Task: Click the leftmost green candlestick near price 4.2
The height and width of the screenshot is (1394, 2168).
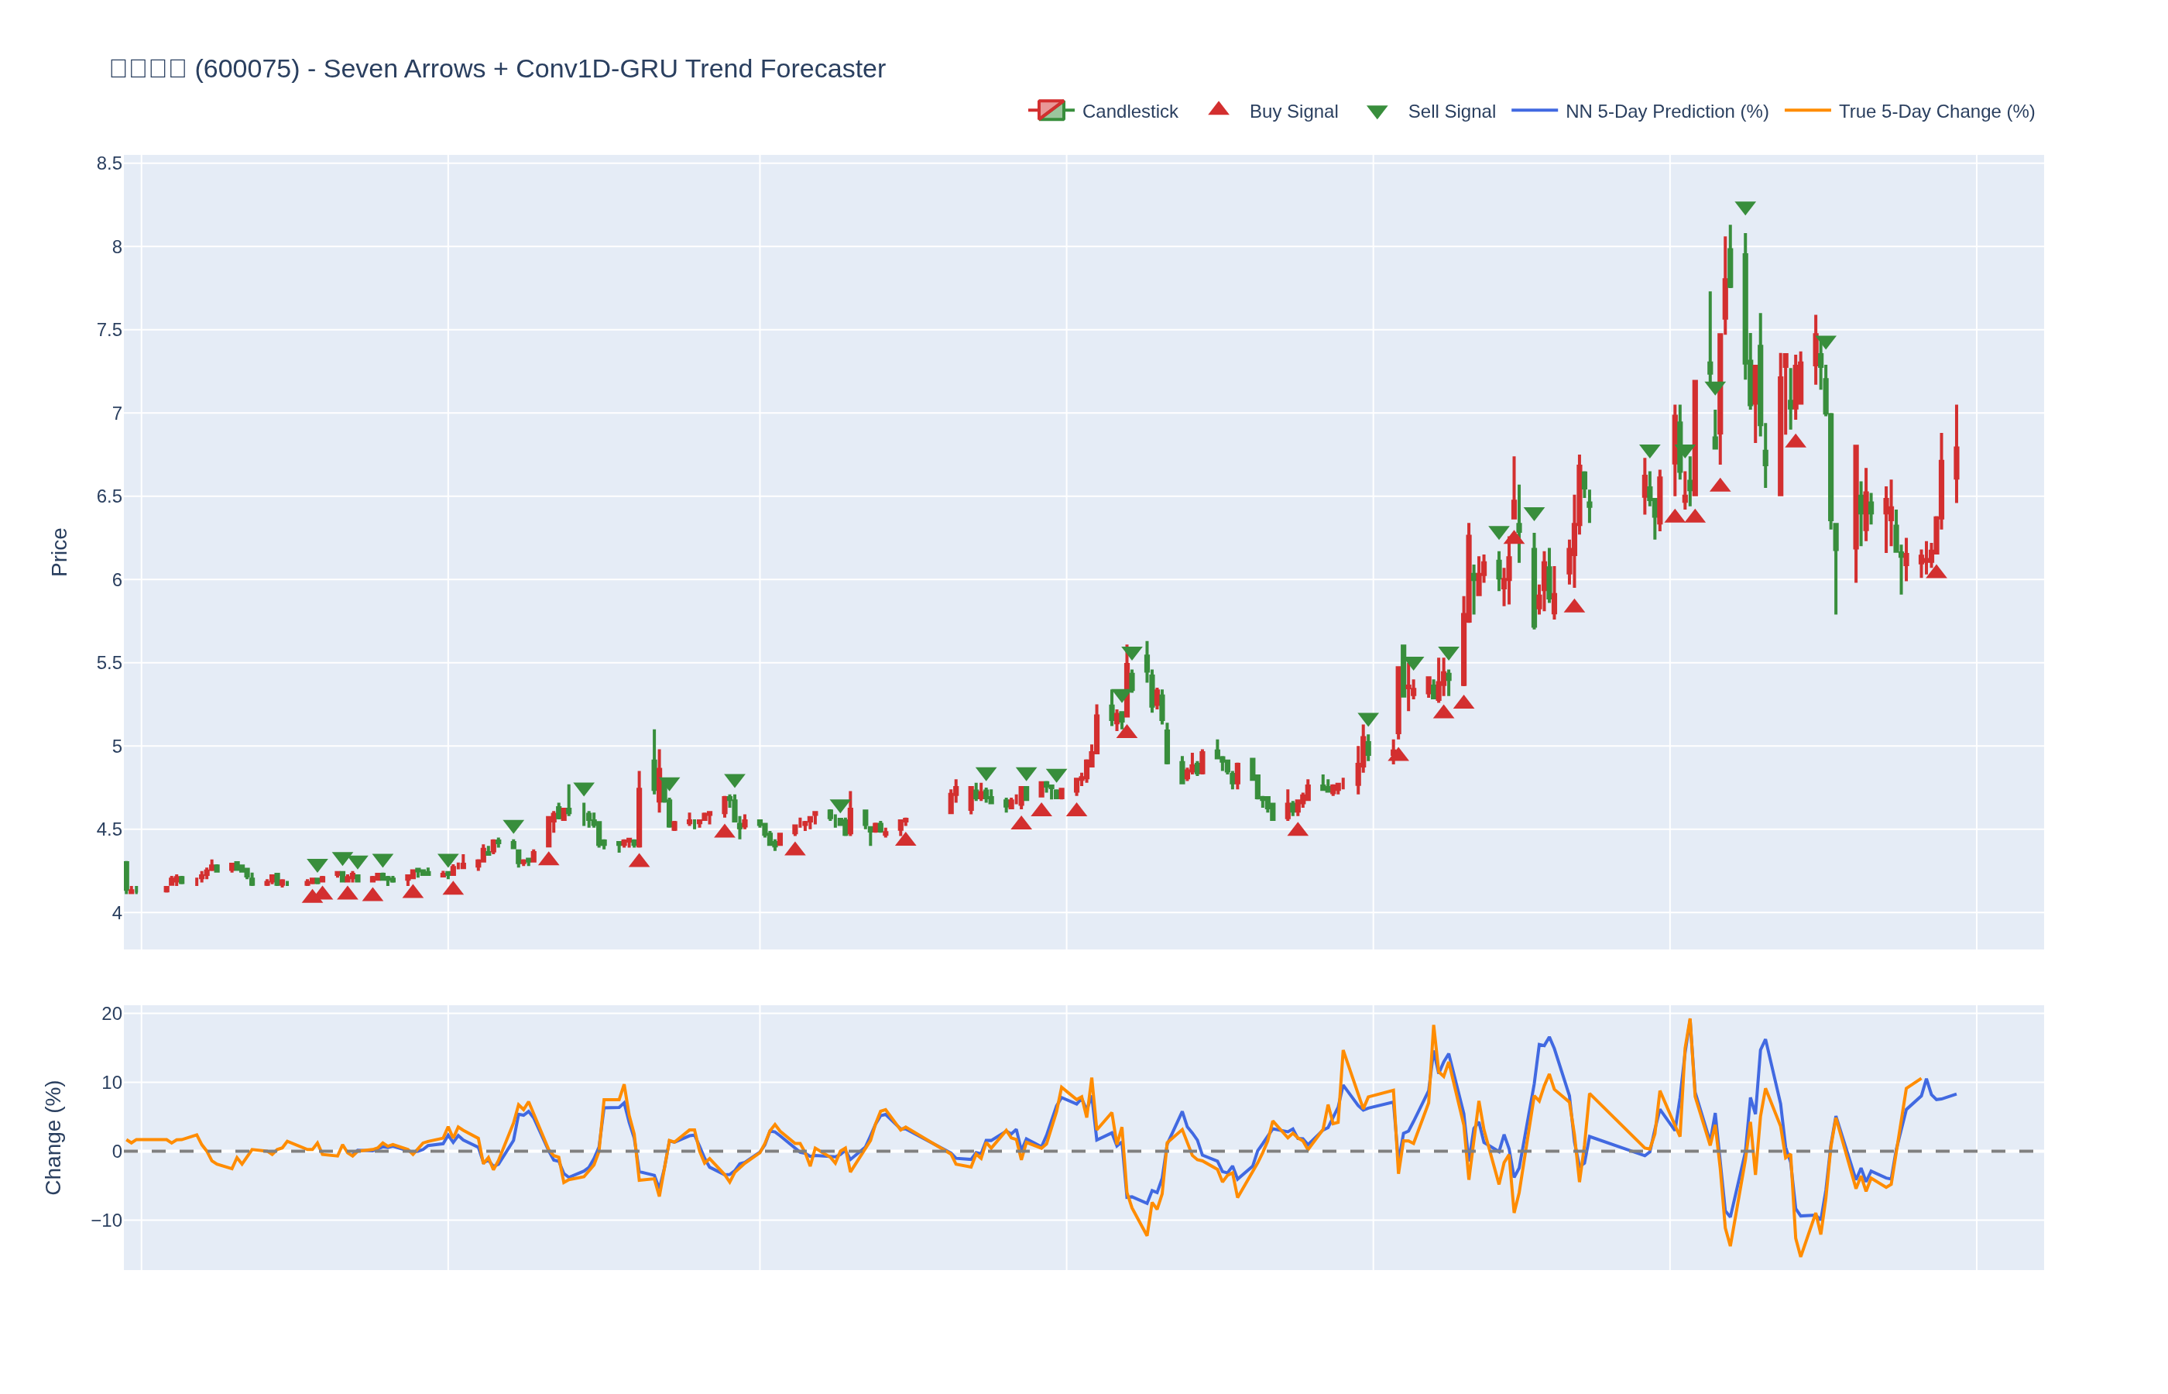Action: click(127, 875)
